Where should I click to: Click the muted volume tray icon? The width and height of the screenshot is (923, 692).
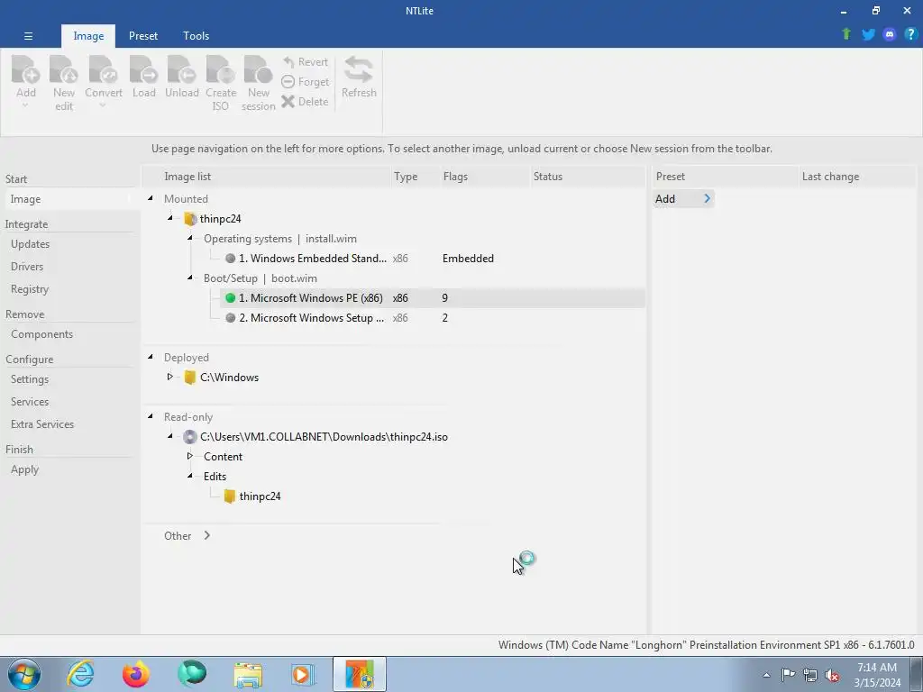click(x=832, y=675)
